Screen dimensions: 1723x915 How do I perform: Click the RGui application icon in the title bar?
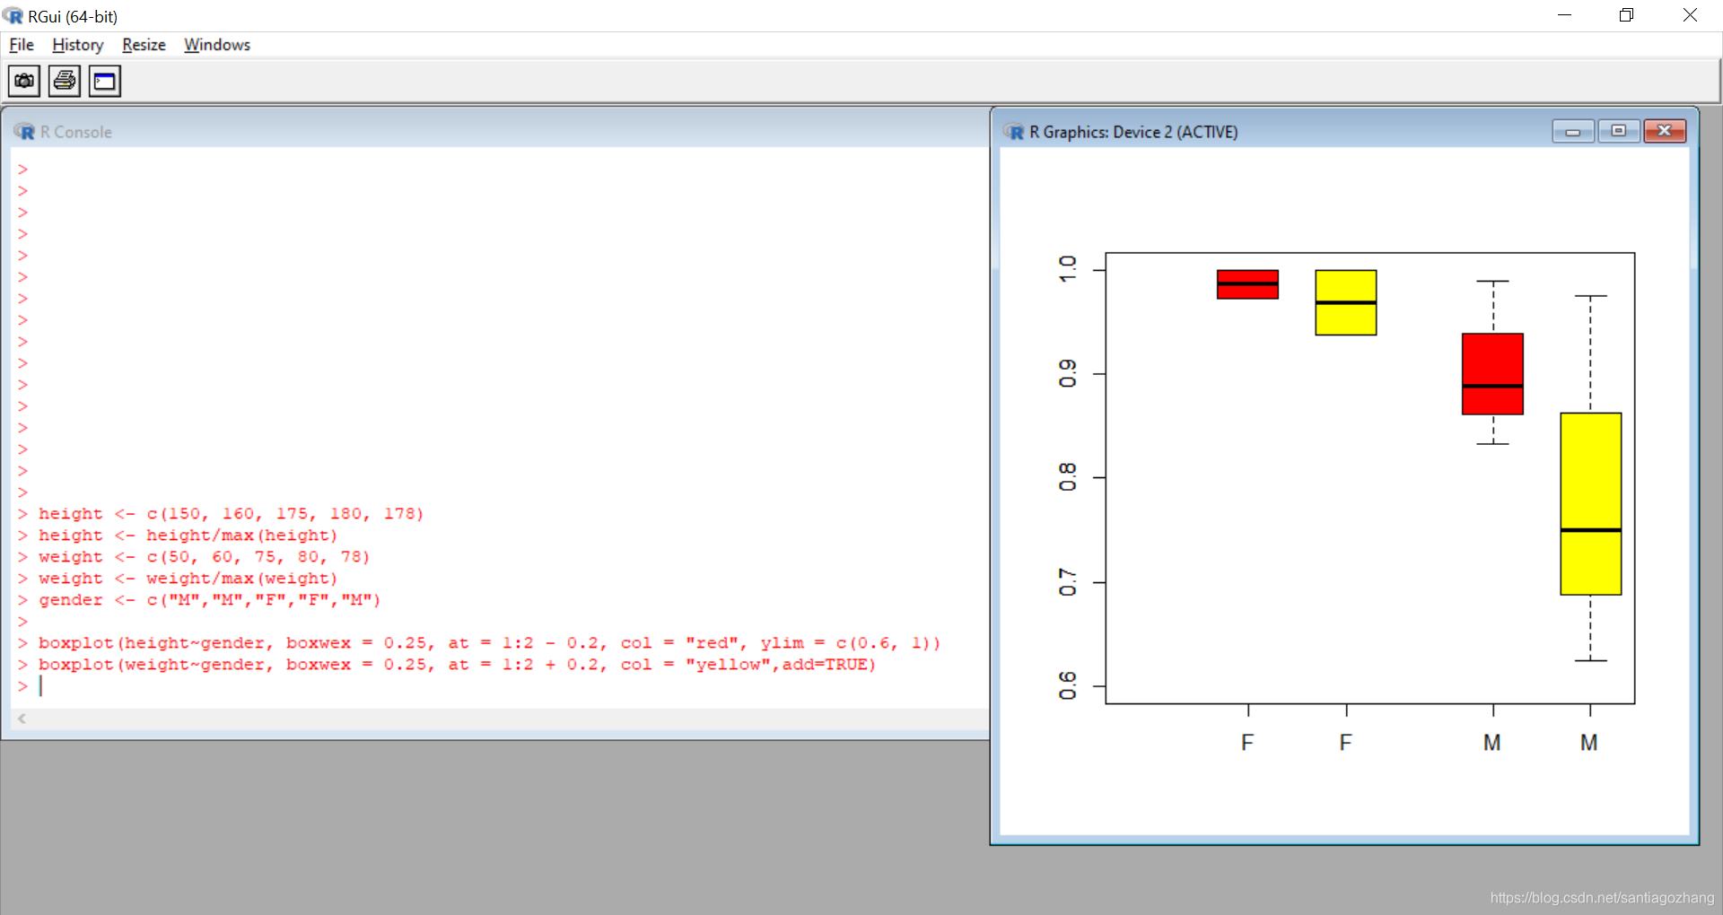coord(13,16)
